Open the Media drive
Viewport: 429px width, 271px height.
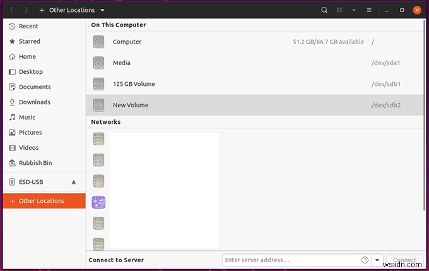(x=254, y=63)
